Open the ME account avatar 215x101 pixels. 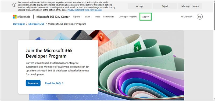coord(200,17)
